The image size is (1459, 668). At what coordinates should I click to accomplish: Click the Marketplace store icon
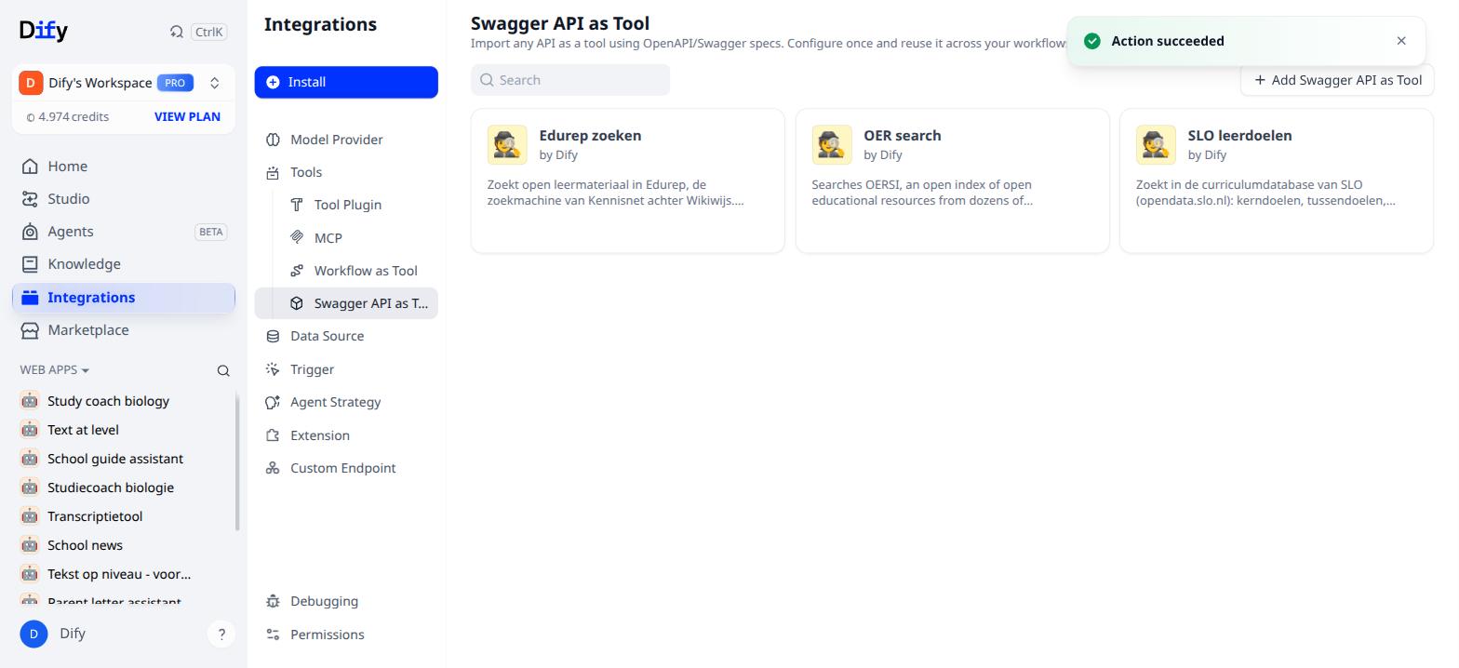(30, 330)
